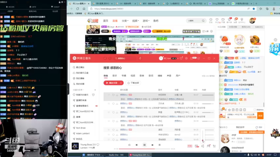Create a new playlist with plus icon
The image size is (280, 157).
click(x=95, y=90)
